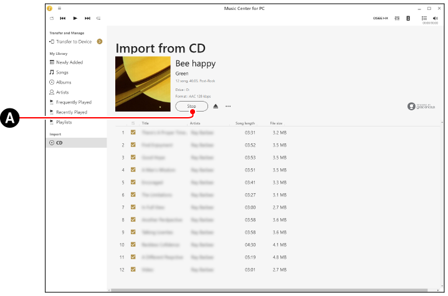The height and width of the screenshot is (296, 448).
Task: Open the play queue list icon
Action: pos(424,18)
